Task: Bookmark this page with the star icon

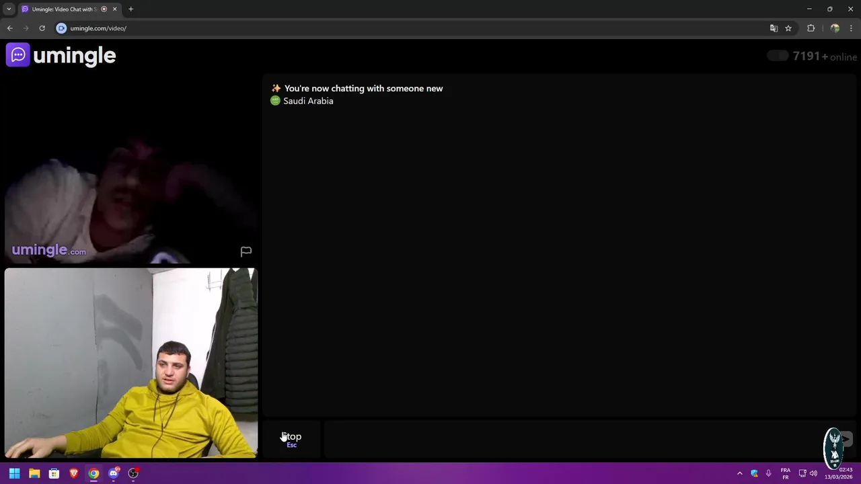Action: point(788,28)
